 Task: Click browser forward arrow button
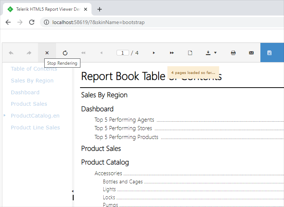20,22
